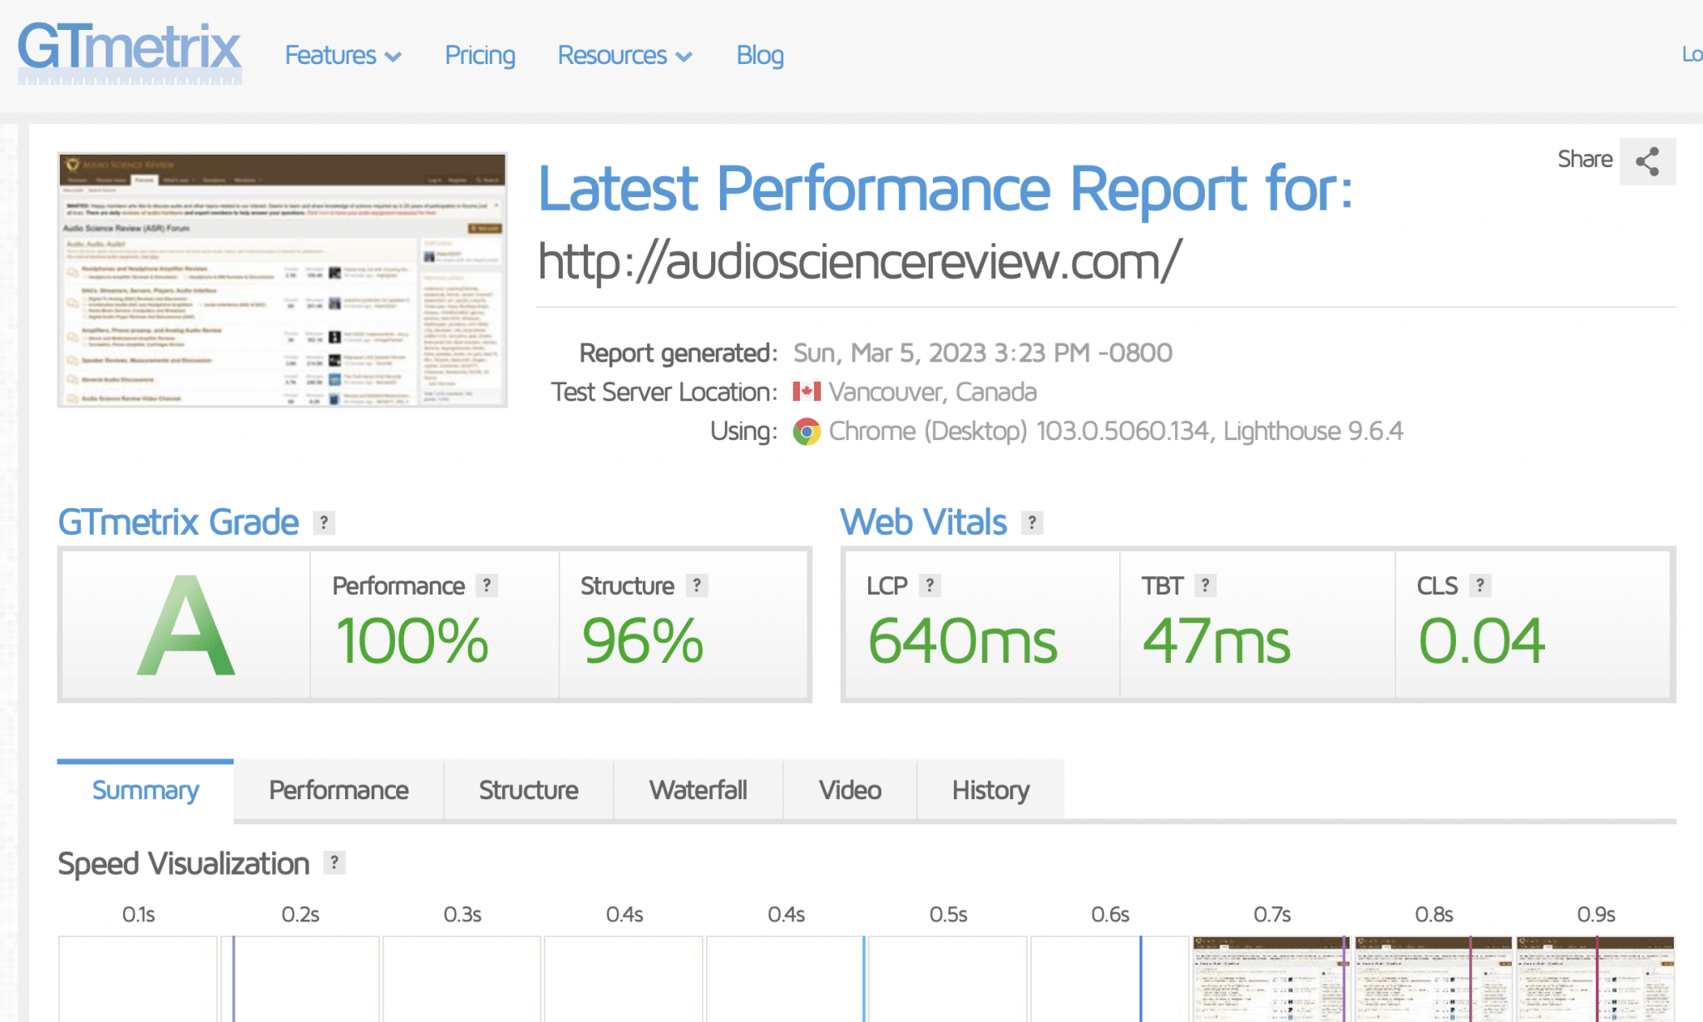The width and height of the screenshot is (1703, 1022).
Task: Open help for GTmetrix Grade
Action: (324, 522)
